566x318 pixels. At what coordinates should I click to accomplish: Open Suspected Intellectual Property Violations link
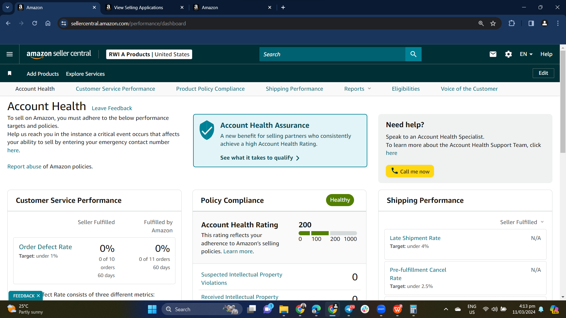click(x=242, y=279)
